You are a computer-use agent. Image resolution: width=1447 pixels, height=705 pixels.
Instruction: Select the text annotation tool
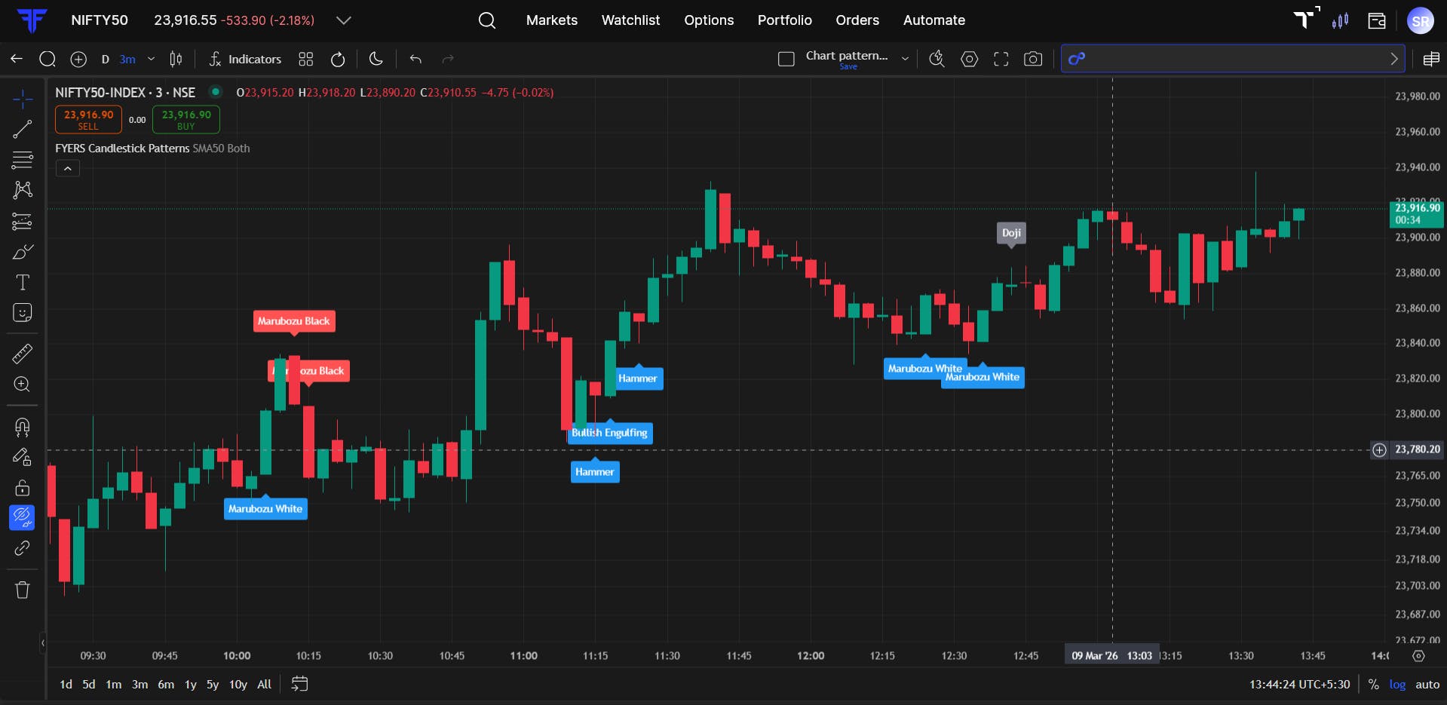point(23,283)
